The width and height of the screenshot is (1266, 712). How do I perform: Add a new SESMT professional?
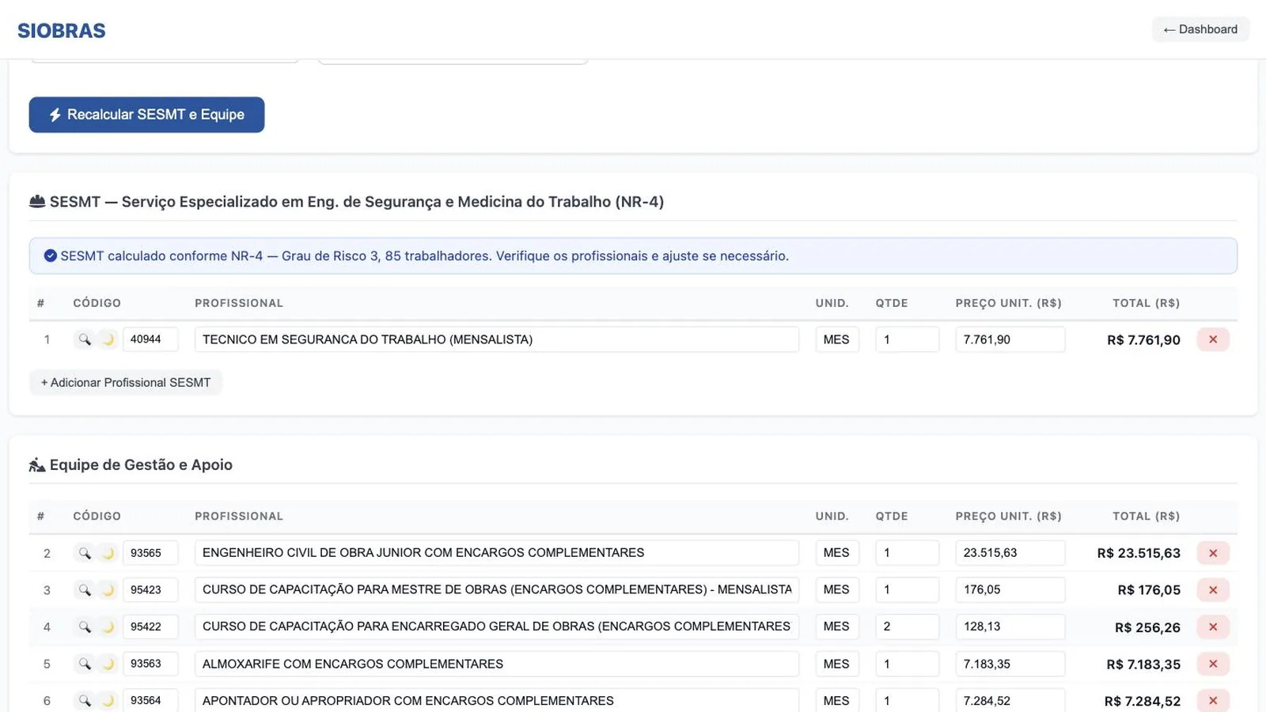[126, 382]
